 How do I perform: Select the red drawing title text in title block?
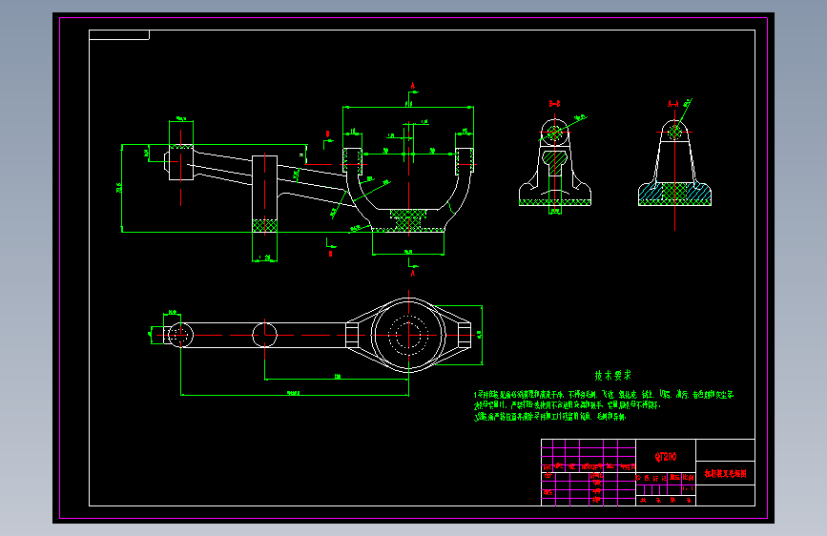725,474
